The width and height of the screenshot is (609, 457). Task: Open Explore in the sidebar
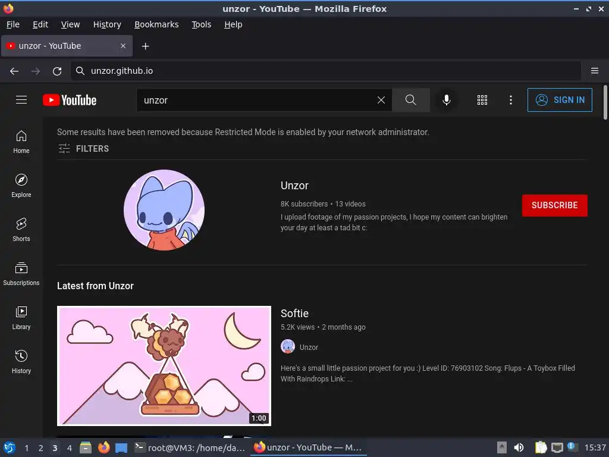pos(21,186)
